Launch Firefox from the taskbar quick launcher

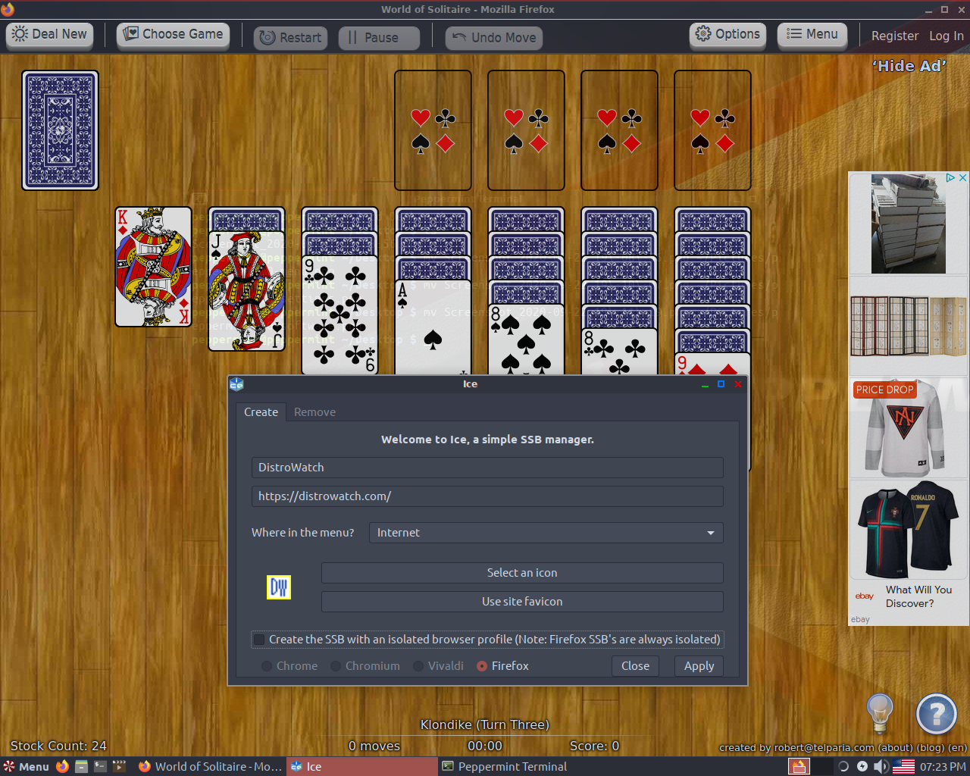tap(62, 766)
